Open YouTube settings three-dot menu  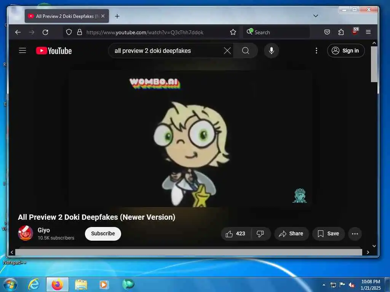click(x=316, y=51)
